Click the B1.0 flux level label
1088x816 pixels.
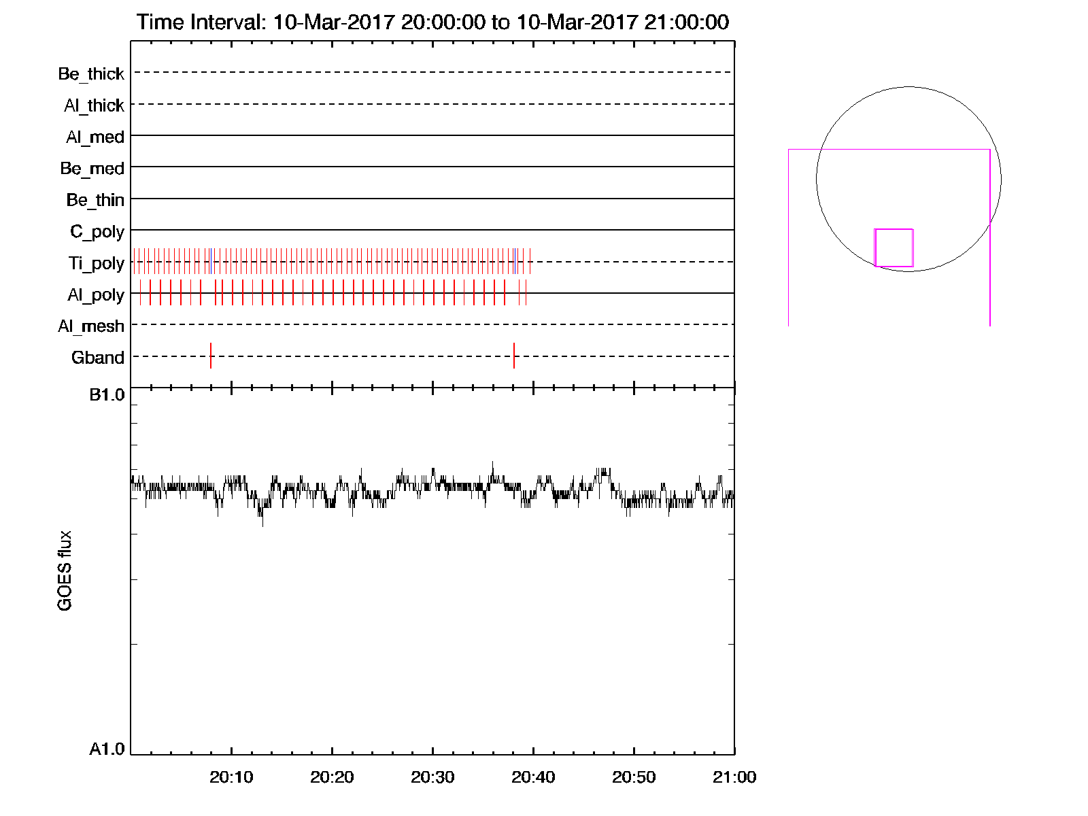(107, 395)
